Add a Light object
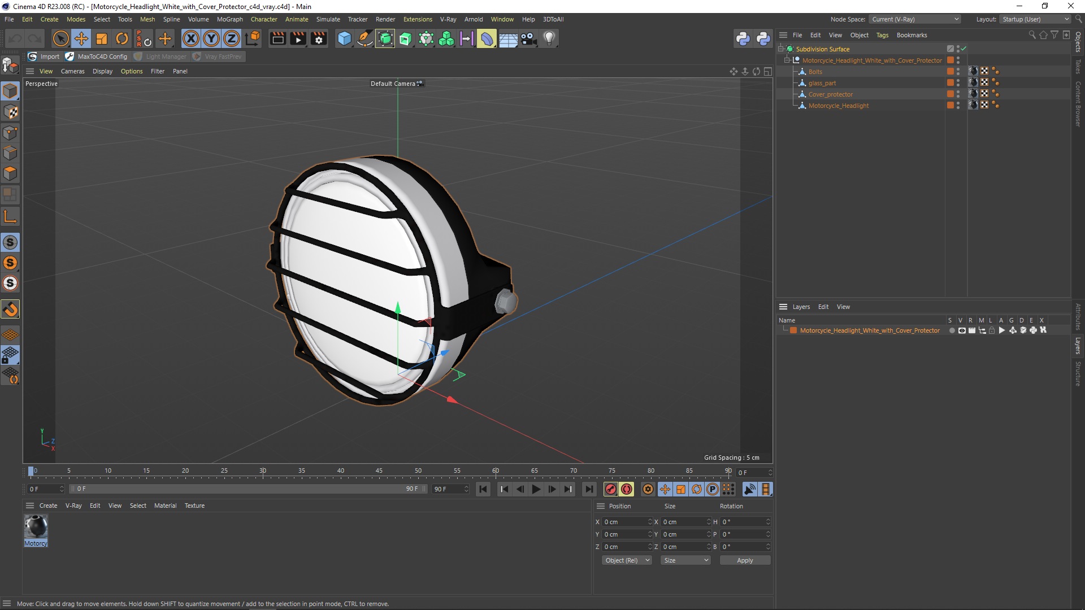The width and height of the screenshot is (1085, 610). point(549,38)
